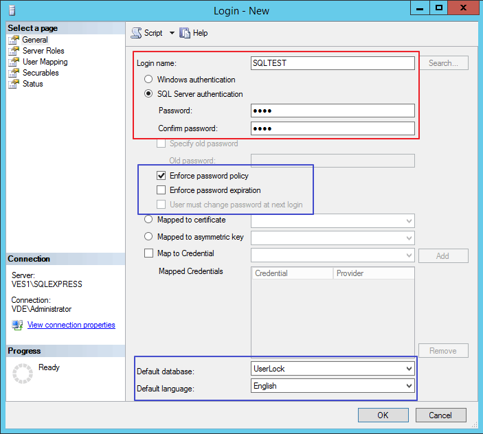
Task: Click the window system icon in title bar
Action: coord(12,11)
